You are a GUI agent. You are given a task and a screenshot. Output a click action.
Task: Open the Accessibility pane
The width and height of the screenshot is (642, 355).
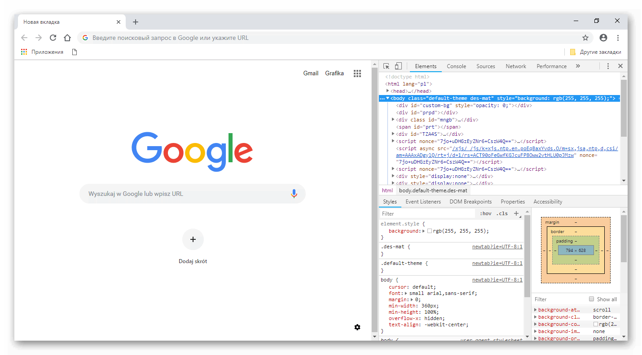548,202
